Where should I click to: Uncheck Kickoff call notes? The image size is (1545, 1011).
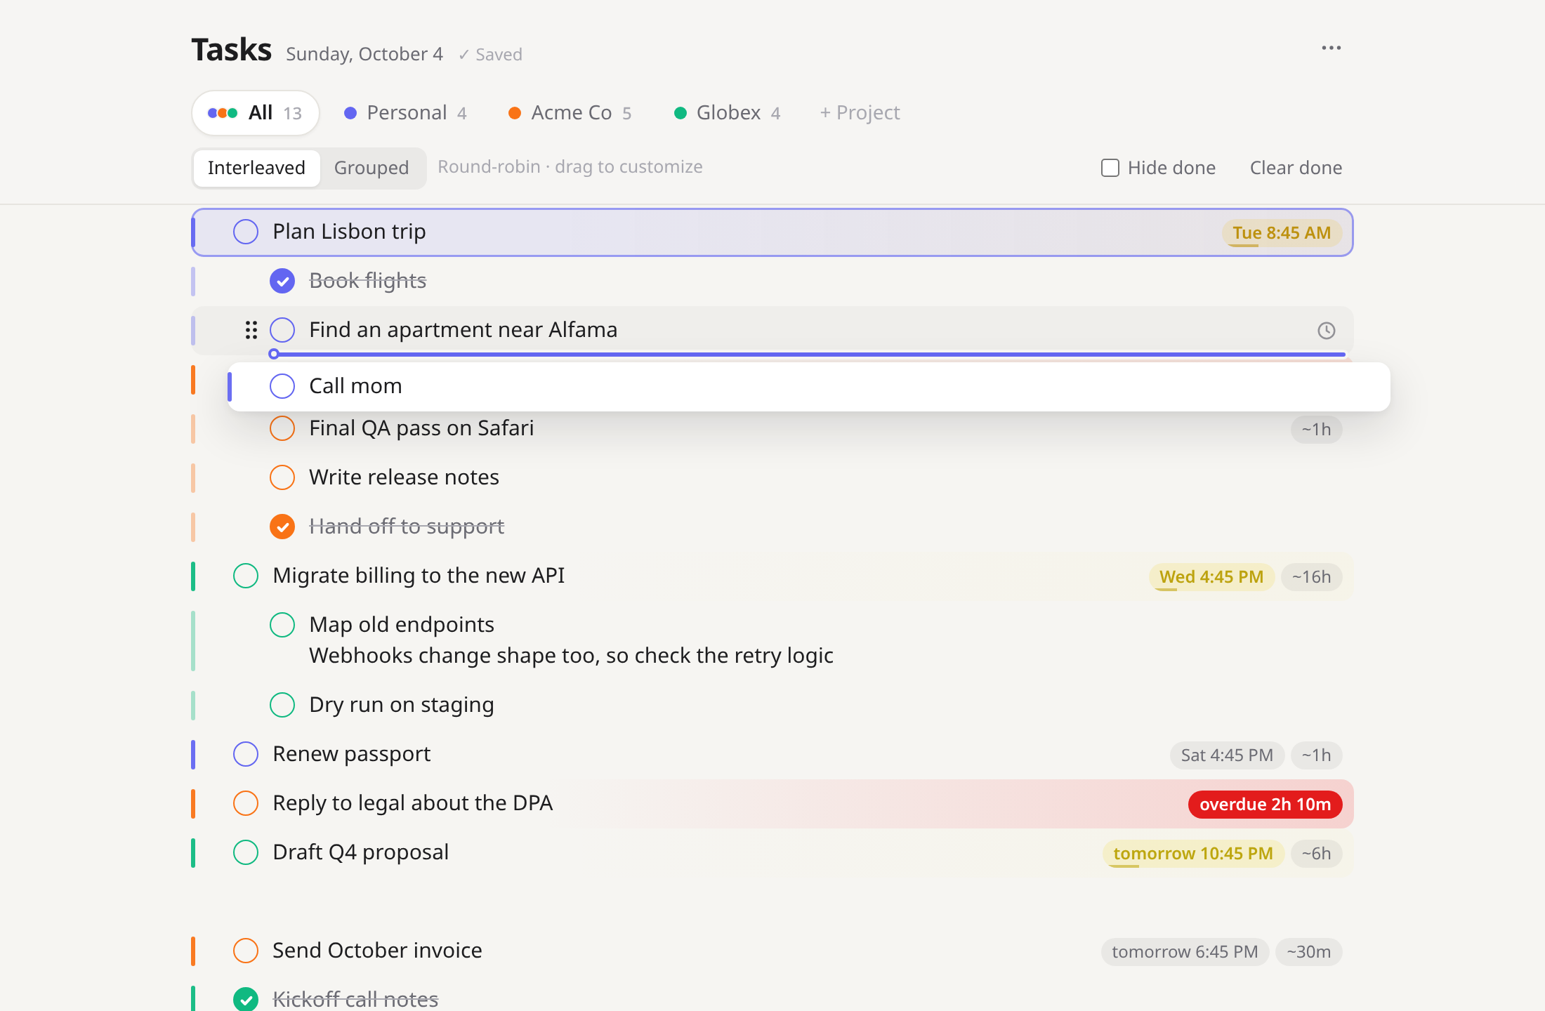point(246,999)
